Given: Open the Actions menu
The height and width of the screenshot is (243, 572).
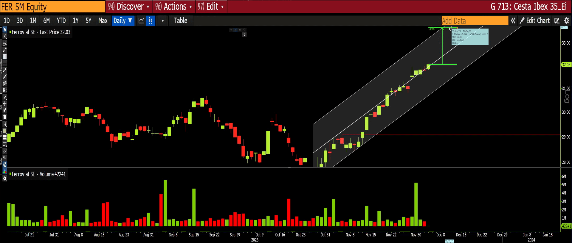Looking at the screenshot, I should tap(173, 7).
